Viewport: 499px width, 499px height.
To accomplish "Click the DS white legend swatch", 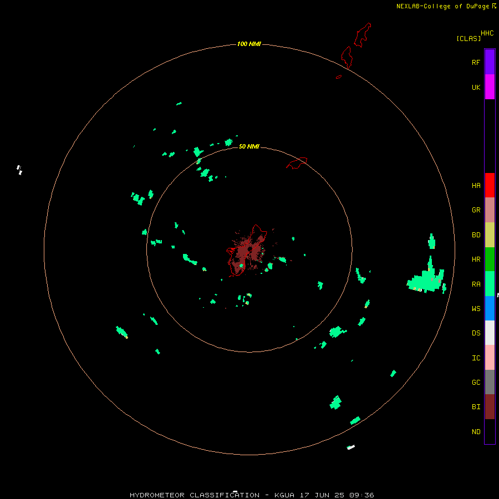I will click(x=490, y=333).
